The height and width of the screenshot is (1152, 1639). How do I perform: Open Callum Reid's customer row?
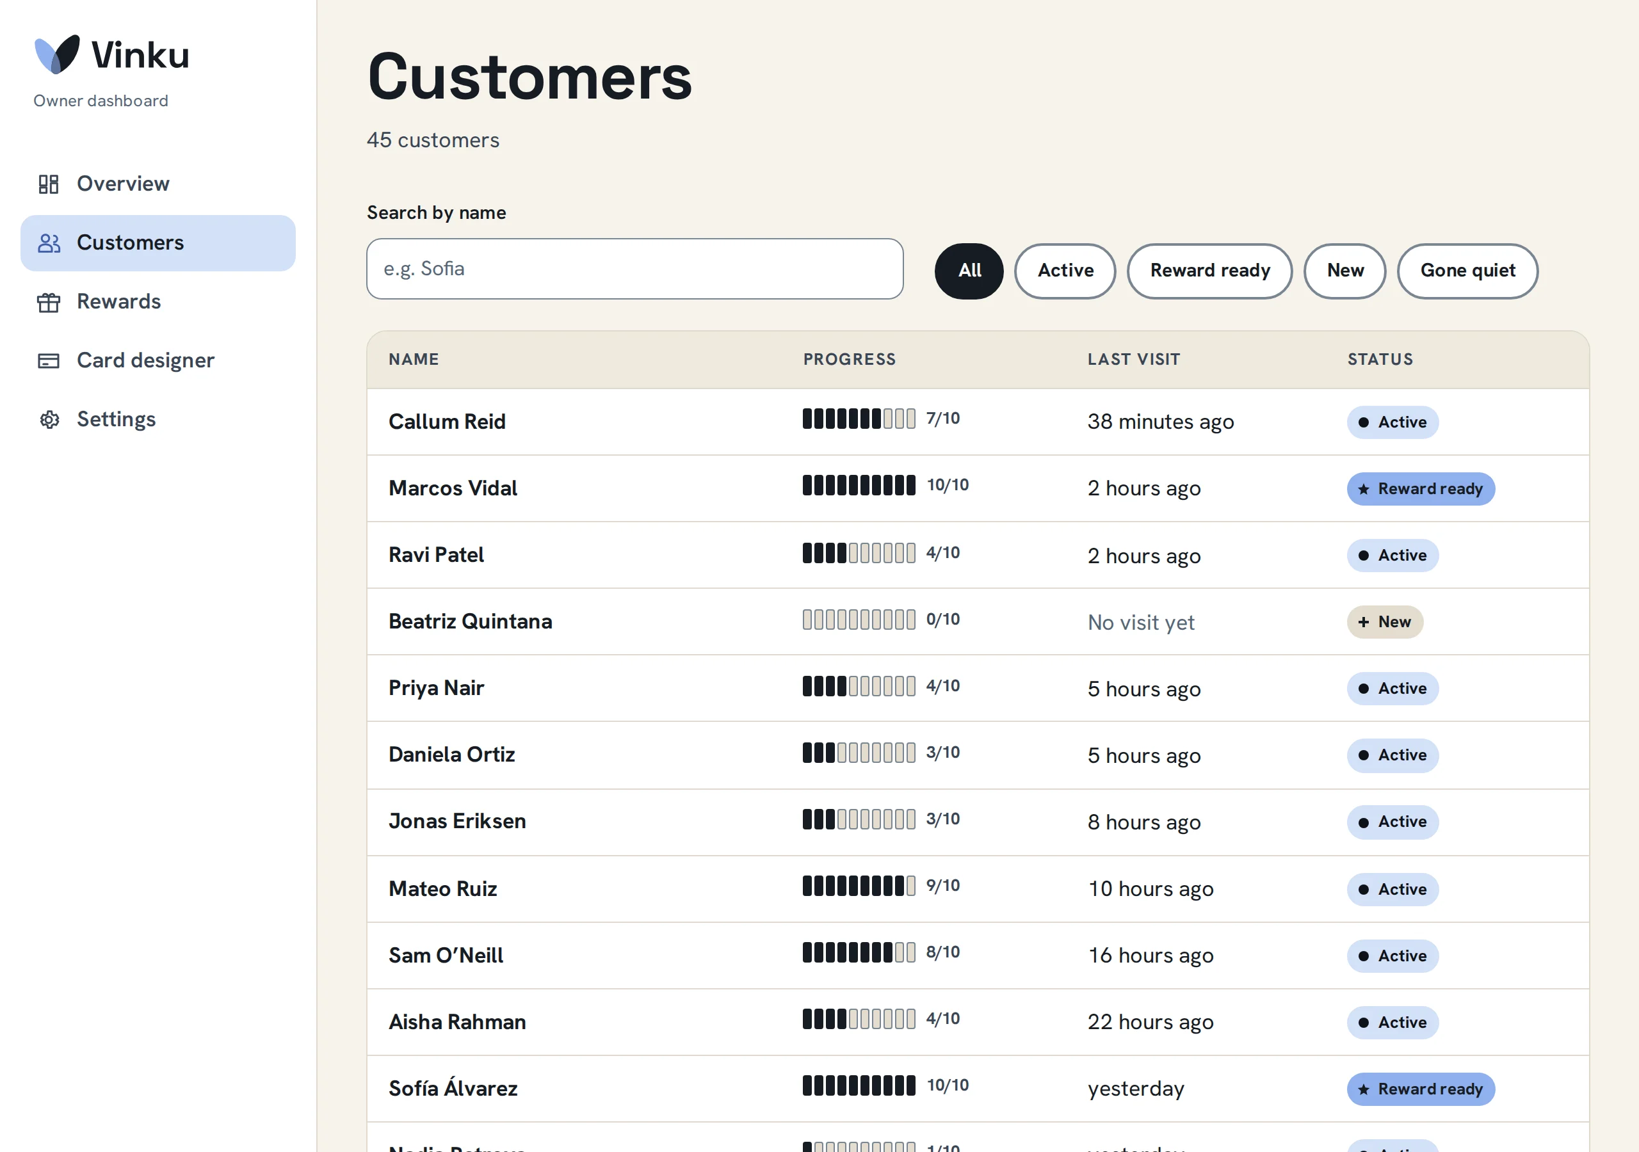point(978,422)
